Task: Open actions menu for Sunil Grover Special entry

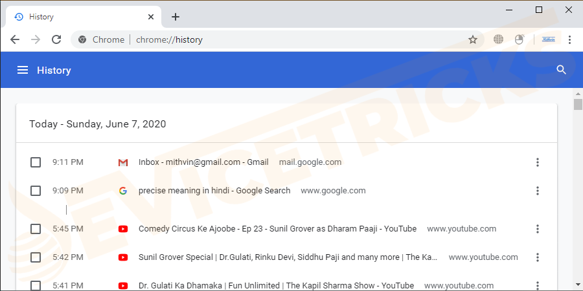Action: [537, 257]
